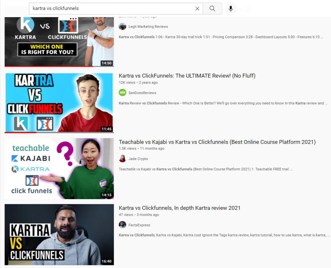Click description mentioning 'Kartra vs Kajabi, Kartra cost'

point(224,235)
